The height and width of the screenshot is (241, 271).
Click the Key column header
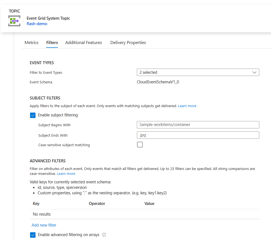pos(36,204)
